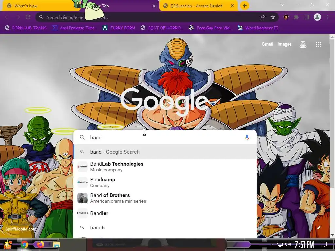335x251 pixels.
Task: Open a new tab with the plus button
Action: (x=245, y=6)
